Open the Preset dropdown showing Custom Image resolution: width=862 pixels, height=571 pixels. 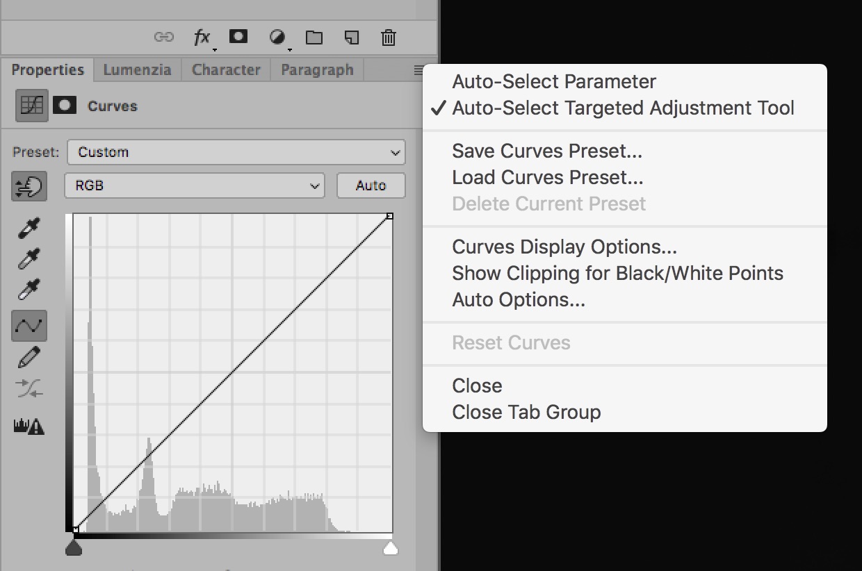[x=236, y=152]
